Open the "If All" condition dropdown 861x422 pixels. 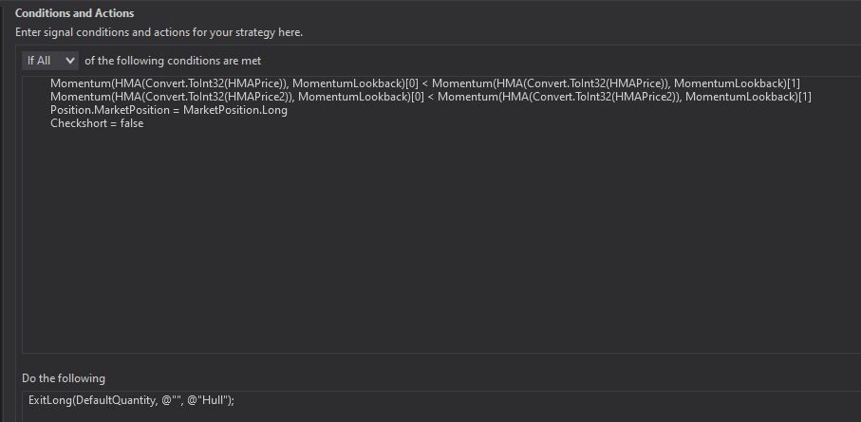pyautogui.click(x=50, y=61)
